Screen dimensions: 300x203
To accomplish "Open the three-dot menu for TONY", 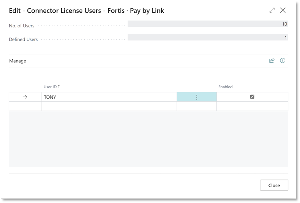I will 197,97.
